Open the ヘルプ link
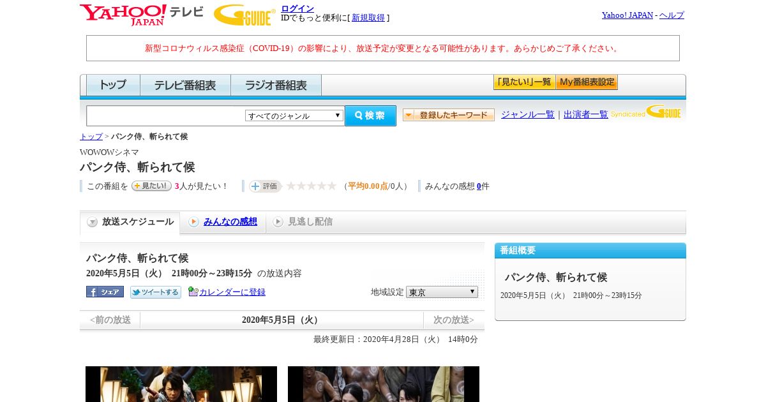Screen dimensions: 766x402 pyautogui.click(x=672, y=15)
